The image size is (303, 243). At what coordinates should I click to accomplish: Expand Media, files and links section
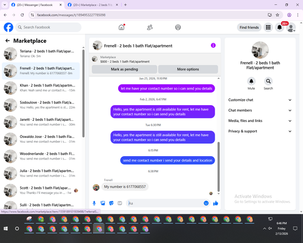coord(260,121)
